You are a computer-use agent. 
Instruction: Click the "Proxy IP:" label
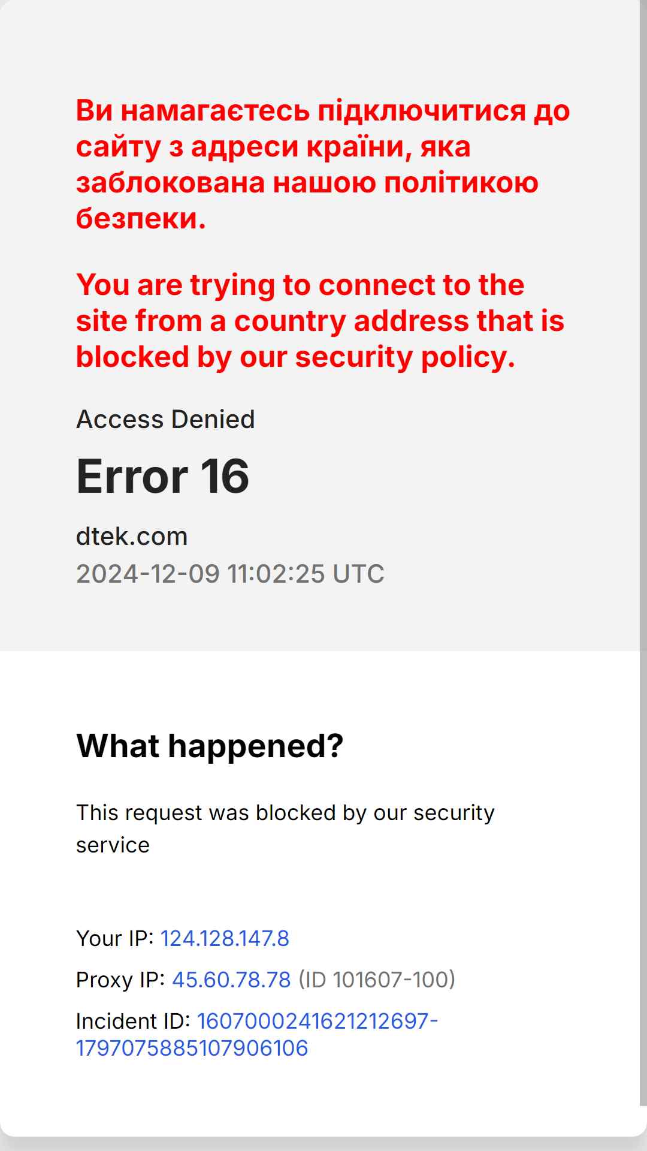[x=120, y=980]
